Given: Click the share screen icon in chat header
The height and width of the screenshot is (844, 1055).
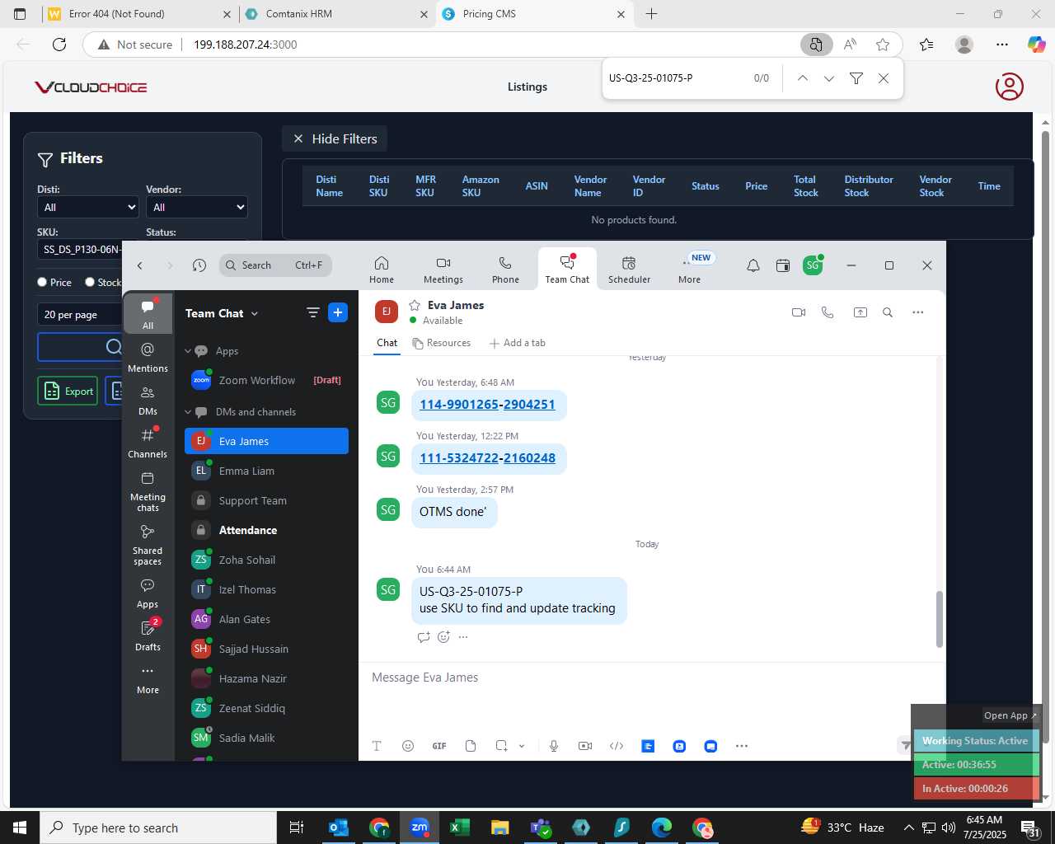Looking at the screenshot, I should (x=860, y=312).
